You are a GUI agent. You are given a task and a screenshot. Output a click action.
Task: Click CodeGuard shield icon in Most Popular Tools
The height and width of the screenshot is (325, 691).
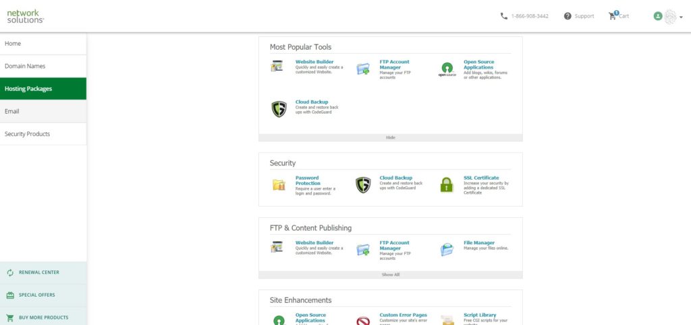click(x=279, y=109)
